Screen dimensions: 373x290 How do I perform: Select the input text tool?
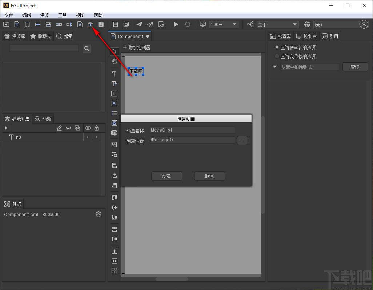tap(114, 94)
